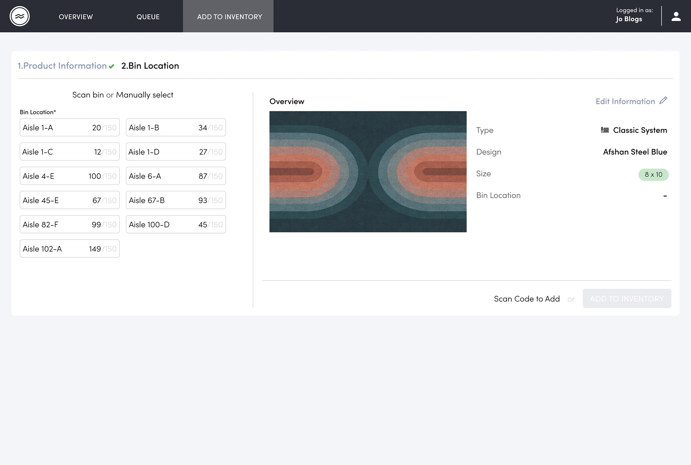Click the green checkmark beside Product Information
The width and height of the screenshot is (691, 465).
coord(112,66)
